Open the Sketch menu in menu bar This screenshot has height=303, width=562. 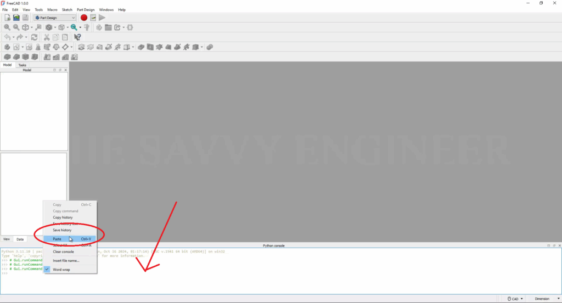(67, 10)
